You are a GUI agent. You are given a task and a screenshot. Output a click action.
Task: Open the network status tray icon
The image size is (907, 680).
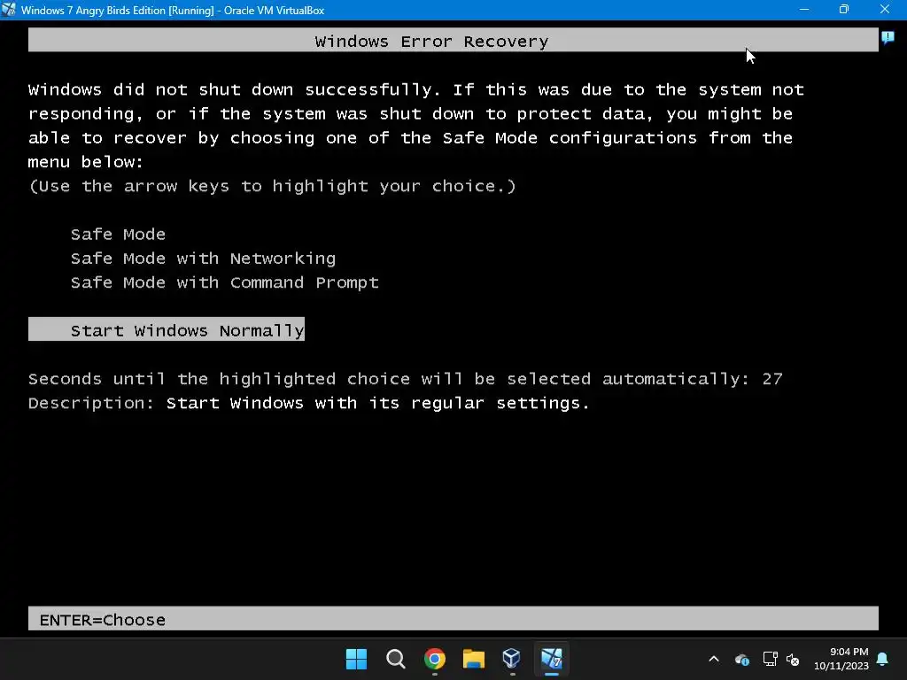(x=770, y=659)
